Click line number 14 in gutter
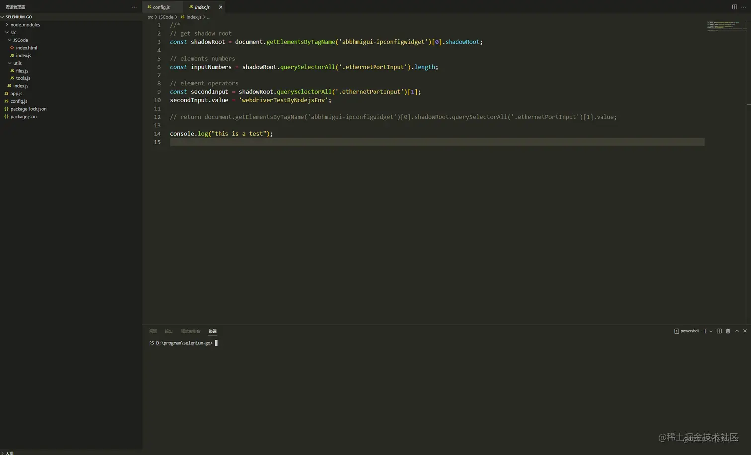Screen dimensions: 751x455 click(x=157, y=134)
